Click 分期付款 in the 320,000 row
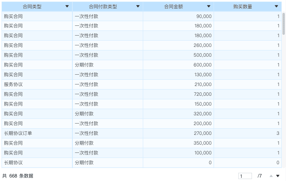286x181 pixels. (108, 114)
